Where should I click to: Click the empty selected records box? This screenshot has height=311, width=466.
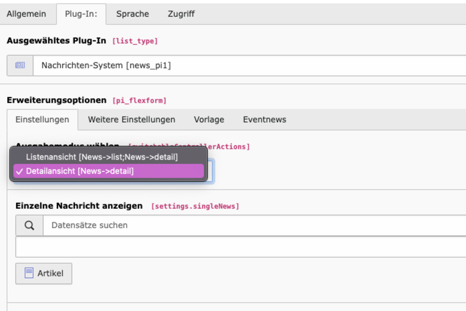pyautogui.click(x=241, y=247)
